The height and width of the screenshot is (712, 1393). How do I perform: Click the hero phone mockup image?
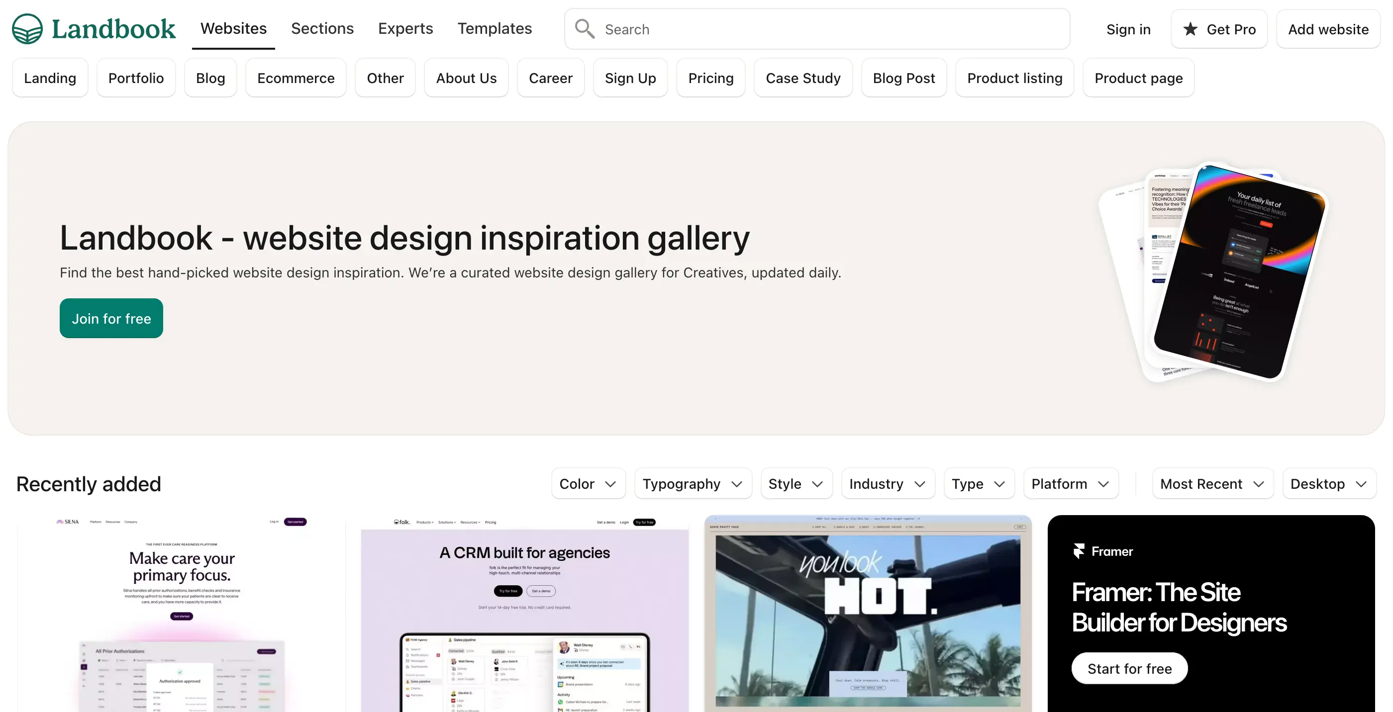(1214, 272)
